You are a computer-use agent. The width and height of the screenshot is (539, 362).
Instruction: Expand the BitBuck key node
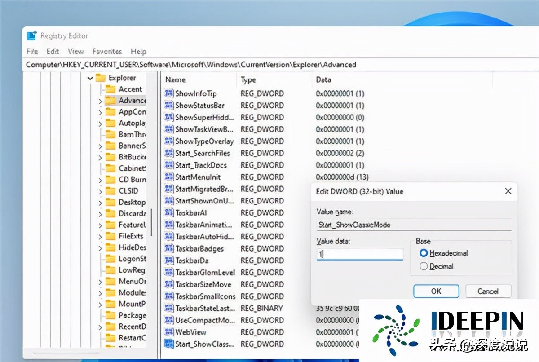pos(100,157)
